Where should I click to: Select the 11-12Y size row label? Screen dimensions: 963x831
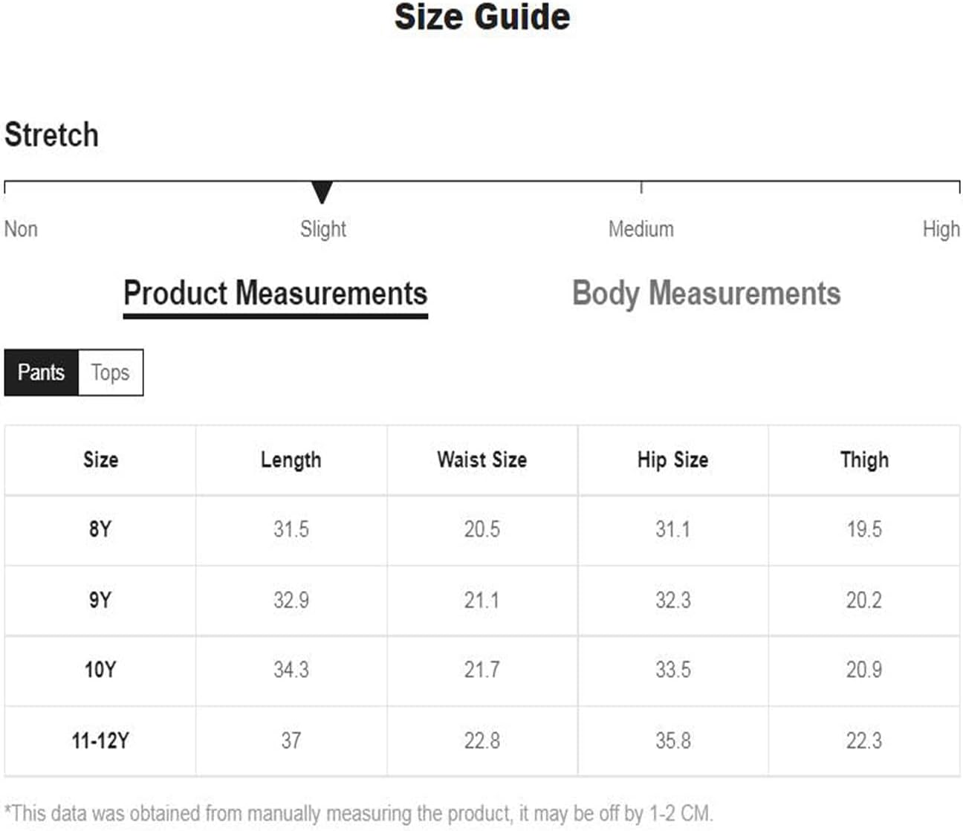pos(100,740)
